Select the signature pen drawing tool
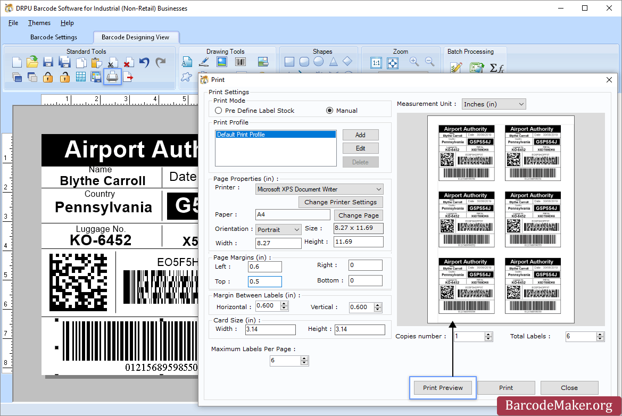This screenshot has width=622, height=416. pyautogui.click(x=204, y=62)
